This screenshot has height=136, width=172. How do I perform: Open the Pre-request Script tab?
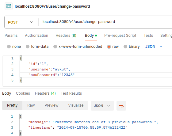[120, 36]
